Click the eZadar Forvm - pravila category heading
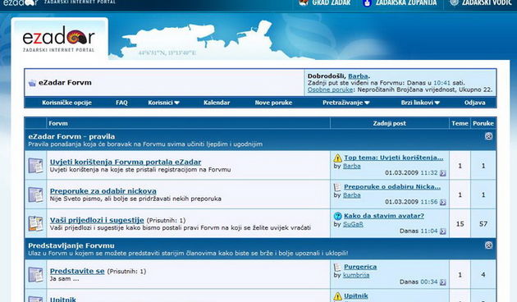 pos(71,136)
